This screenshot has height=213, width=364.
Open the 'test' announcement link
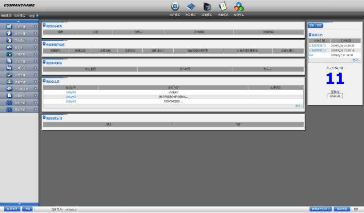tap(311, 55)
